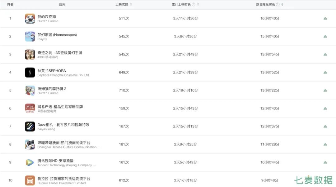This screenshot has height=187, width=336.
Task: Show help for 综合曝光时长 column
Action: pyautogui.click(x=278, y=4)
